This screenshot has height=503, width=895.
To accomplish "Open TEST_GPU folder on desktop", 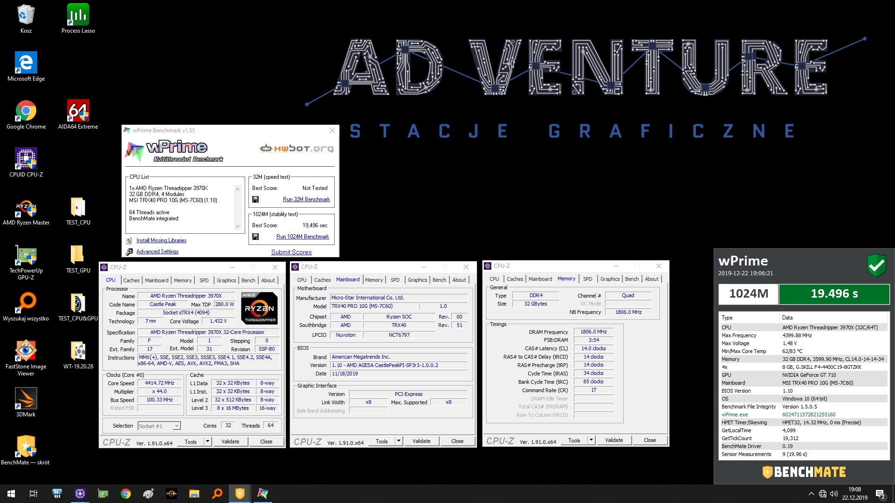I will point(78,258).
